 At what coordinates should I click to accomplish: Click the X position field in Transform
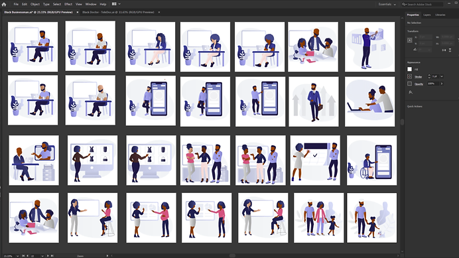tap(425, 37)
